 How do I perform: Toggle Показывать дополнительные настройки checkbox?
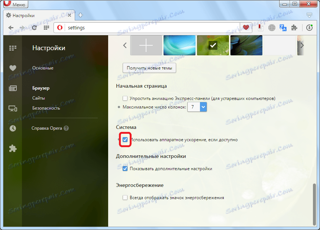pos(125,169)
